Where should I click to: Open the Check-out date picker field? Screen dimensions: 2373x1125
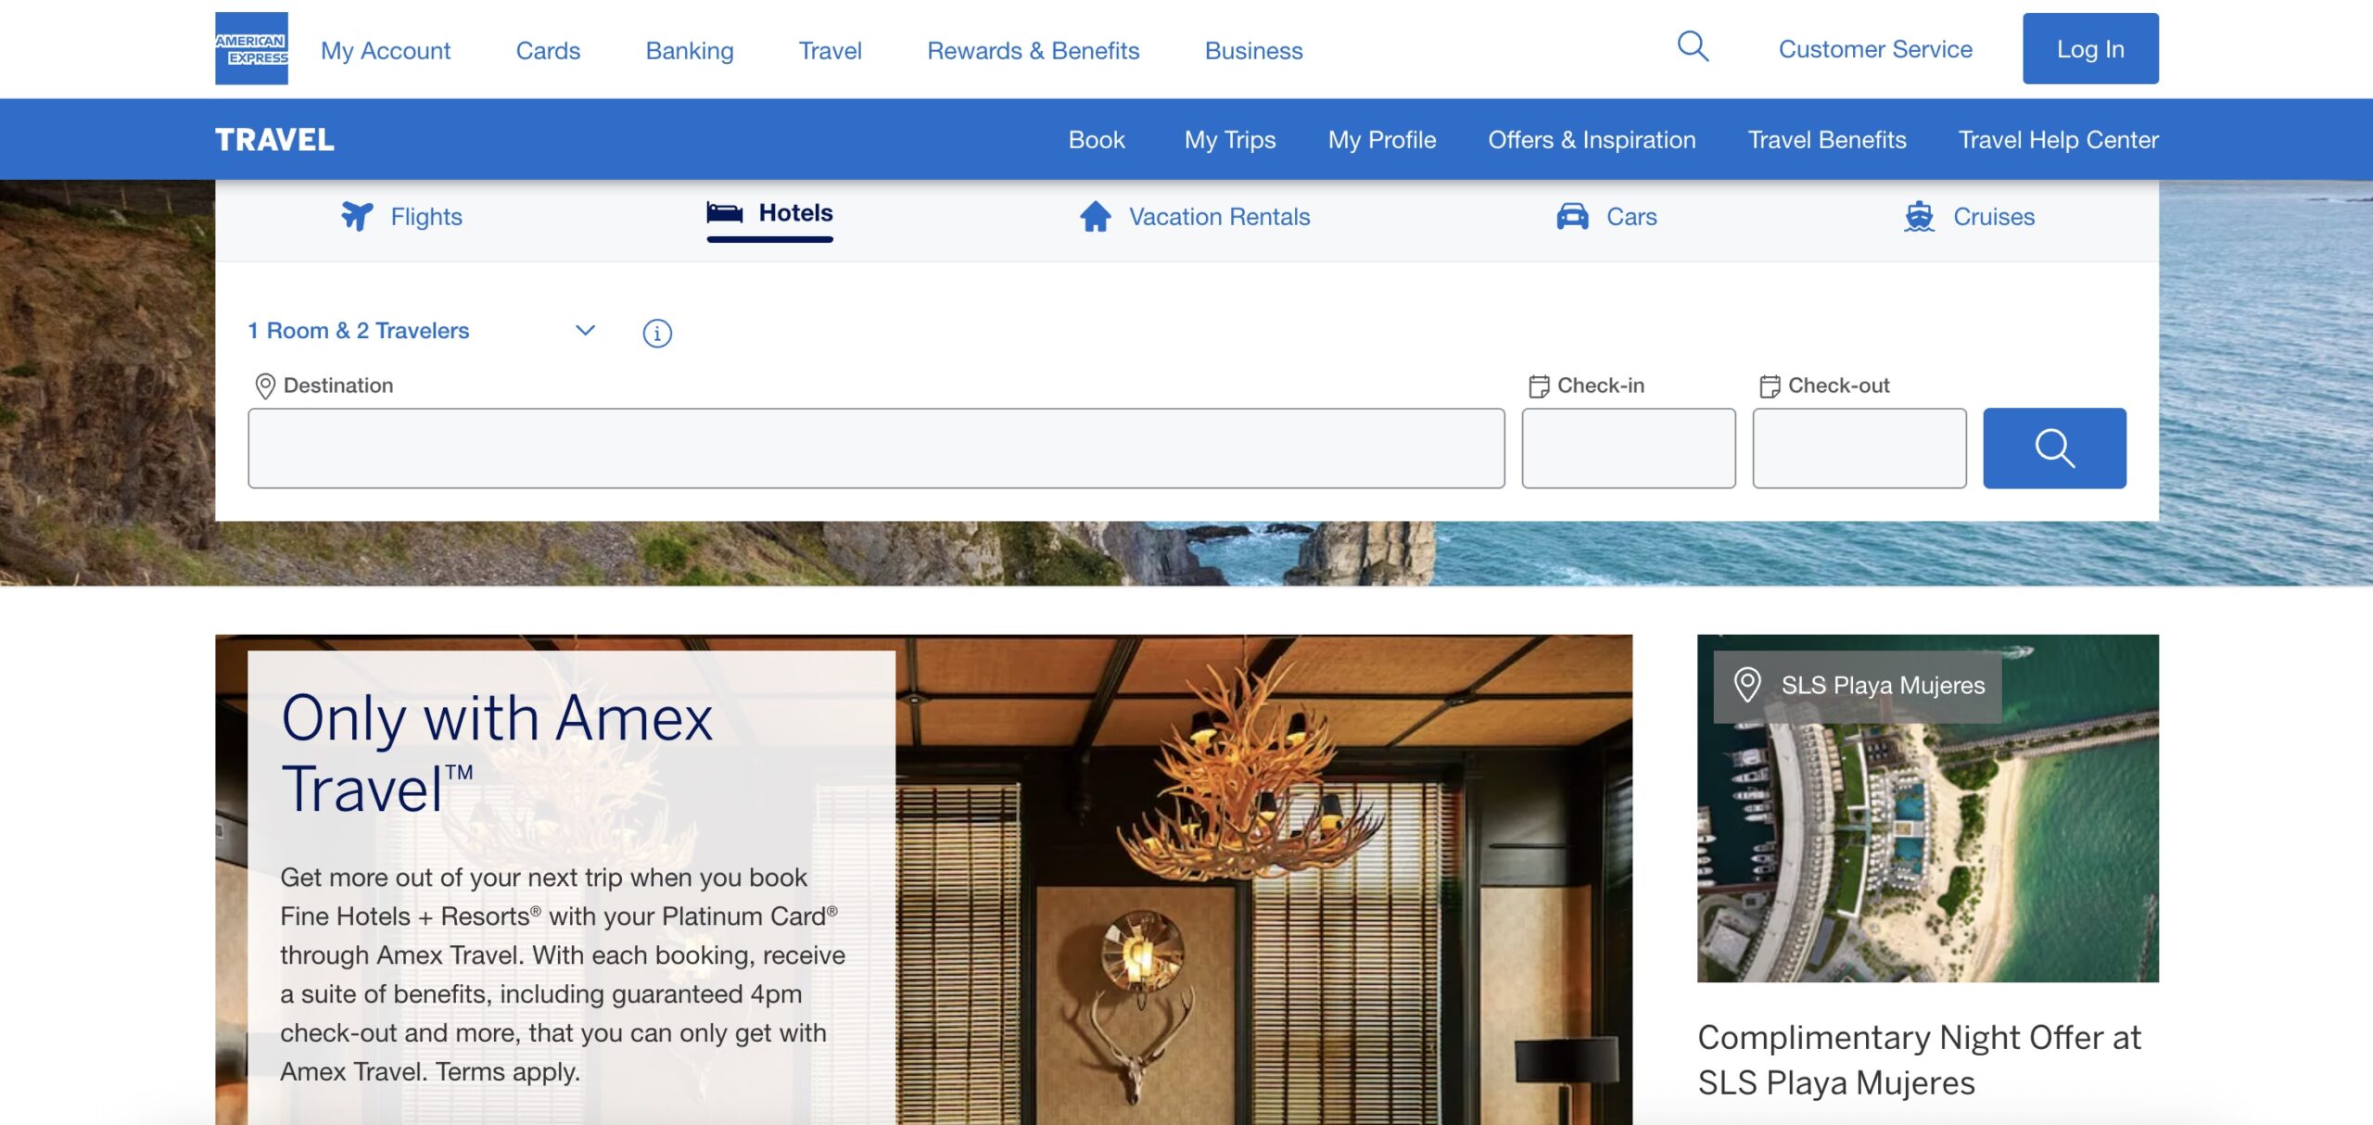1859,449
